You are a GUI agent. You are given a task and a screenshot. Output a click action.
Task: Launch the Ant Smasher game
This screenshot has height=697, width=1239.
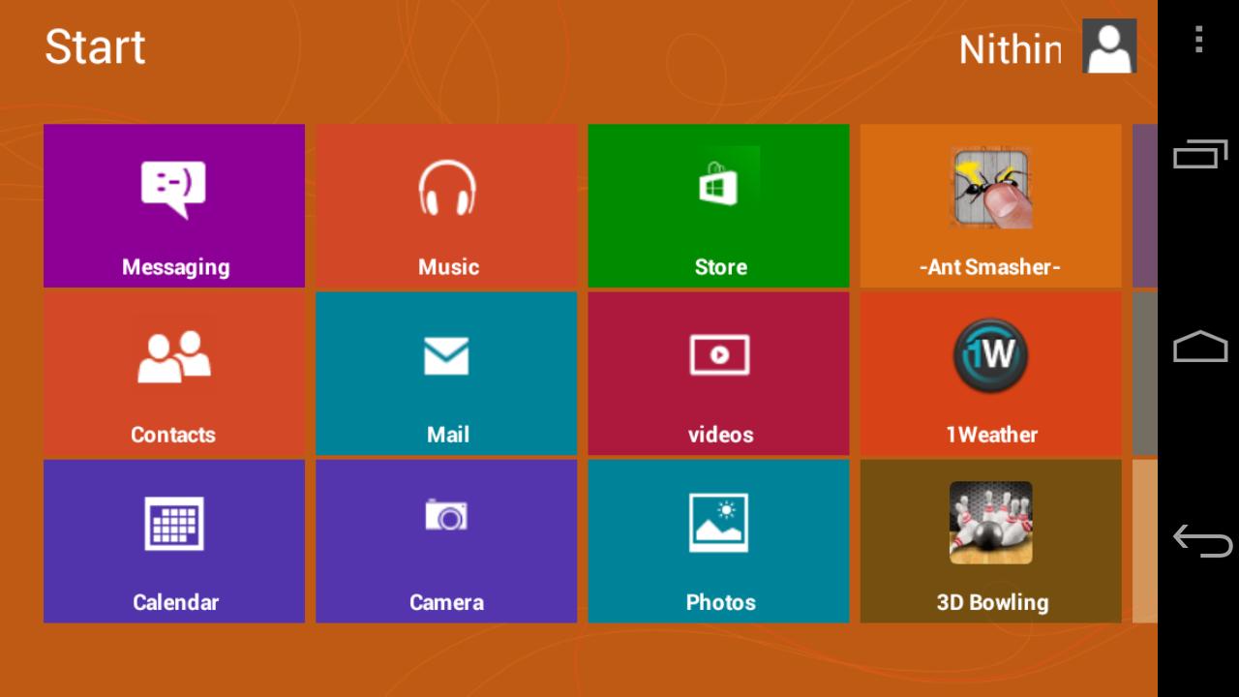[990, 205]
